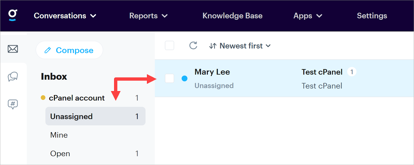Open the Test cPanel conversation subject
Image resolution: width=414 pixels, height=165 pixels.
pyautogui.click(x=322, y=72)
